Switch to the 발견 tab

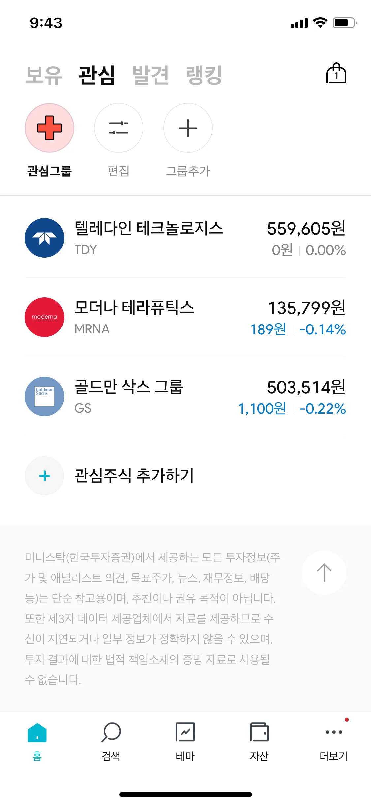pos(150,75)
